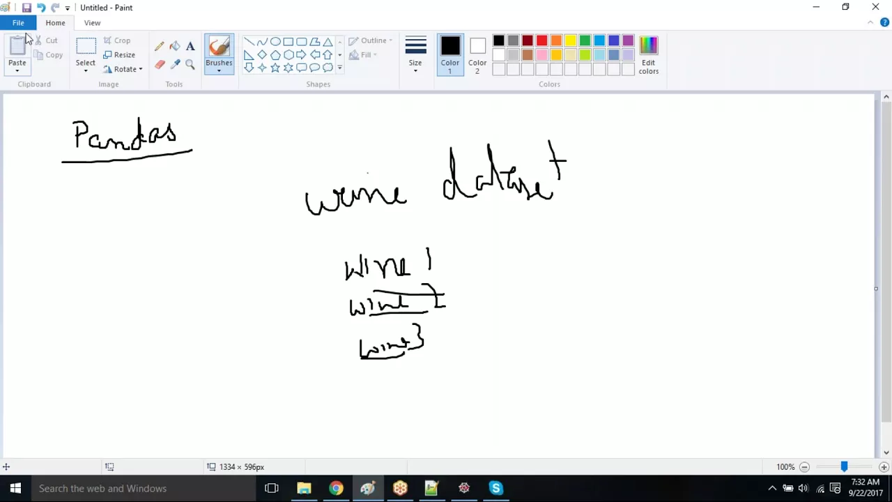This screenshot has height=502, width=892.
Task: Pick the black palette swatch
Action: 498,41
